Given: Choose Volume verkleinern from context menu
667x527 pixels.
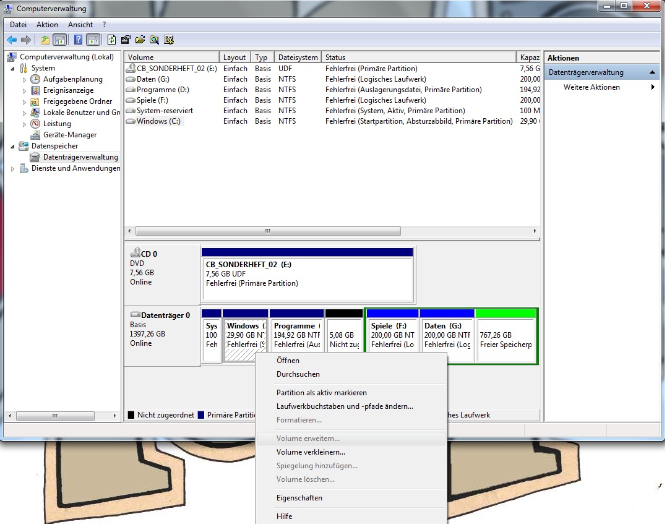Looking at the screenshot, I should [x=311, y=452].
